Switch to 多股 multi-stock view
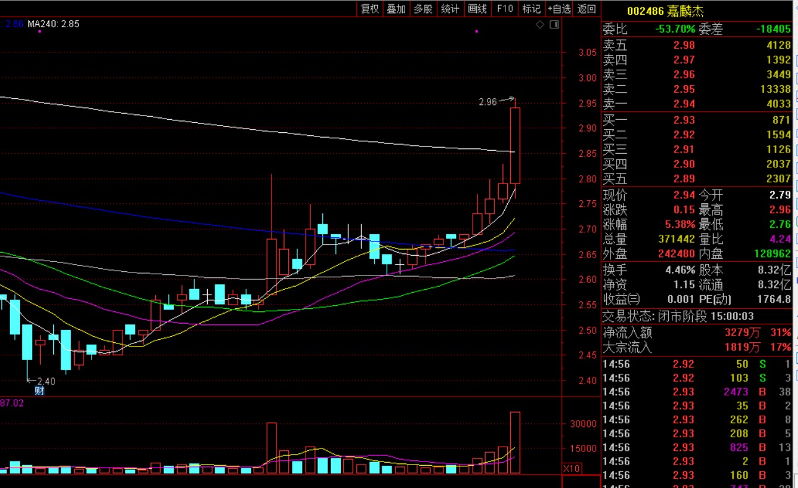The height and width of the screenshot is (488, 798). coord(423,9)
